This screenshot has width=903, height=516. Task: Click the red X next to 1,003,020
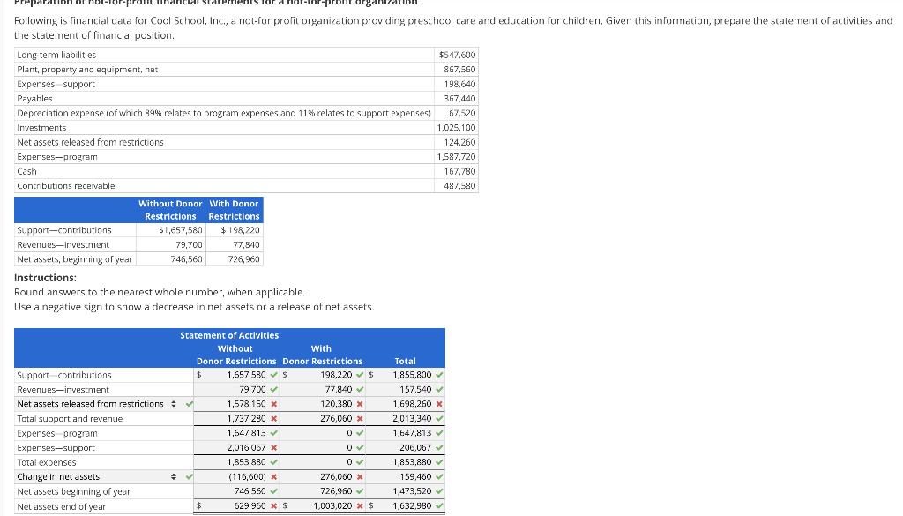(x=360, y=506)
